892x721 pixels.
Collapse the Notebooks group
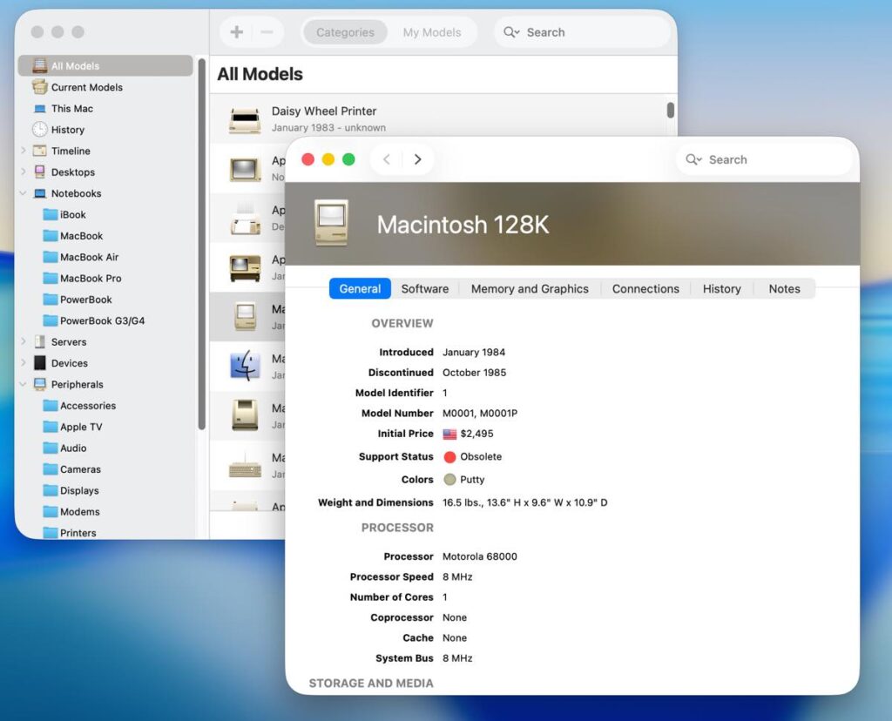(x=24, y=193)
